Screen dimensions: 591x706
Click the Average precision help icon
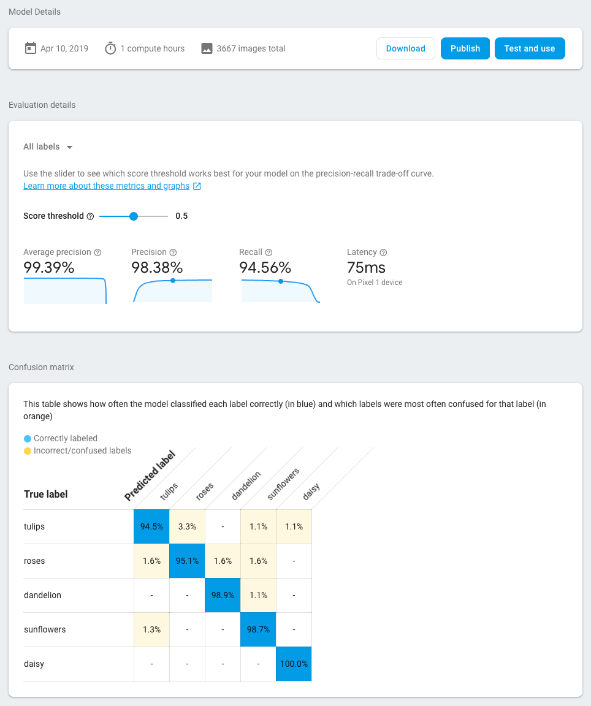(x=97, y=252)
